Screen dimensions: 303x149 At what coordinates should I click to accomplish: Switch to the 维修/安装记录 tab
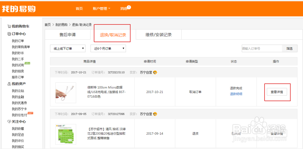pyautogui.click(x=159, y=35)
